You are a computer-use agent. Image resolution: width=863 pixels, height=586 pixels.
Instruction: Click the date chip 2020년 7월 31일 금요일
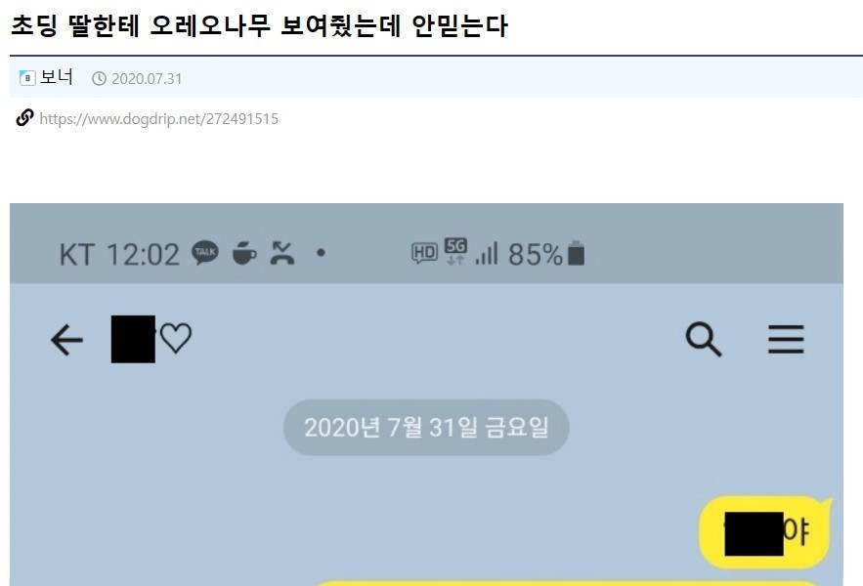pos(426,428)
